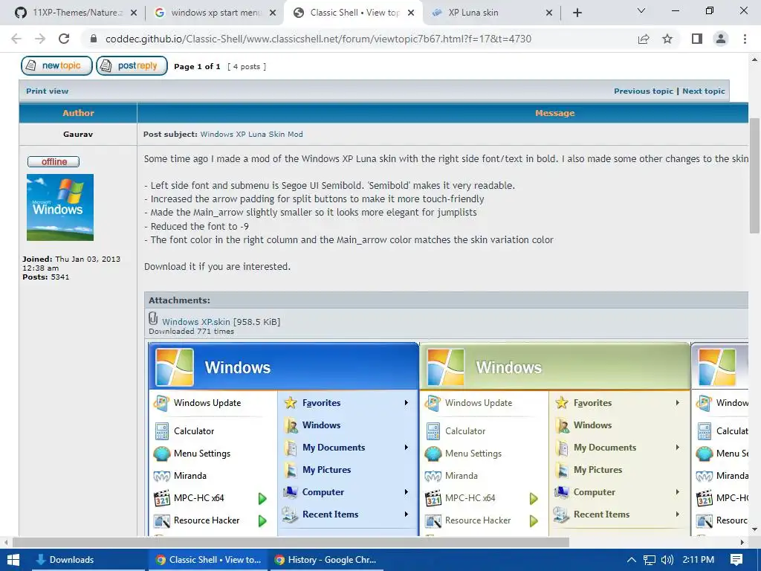Viewport: 761px width, 571px height.
Task: Click the blue skin Windows logo
Action: [x=174, y=367]
